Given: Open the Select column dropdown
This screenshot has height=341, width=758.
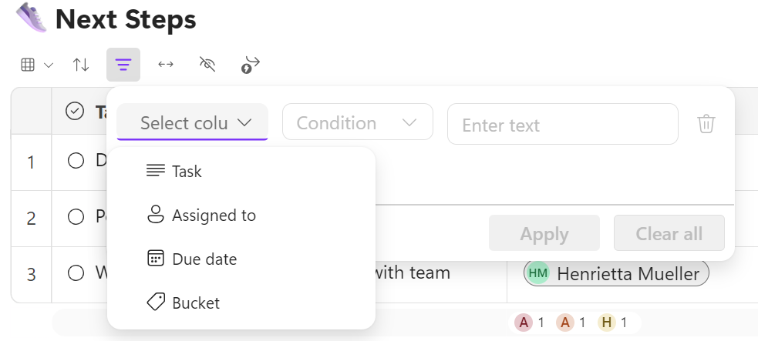Looking at the screenshot, I should pos(193,123).
